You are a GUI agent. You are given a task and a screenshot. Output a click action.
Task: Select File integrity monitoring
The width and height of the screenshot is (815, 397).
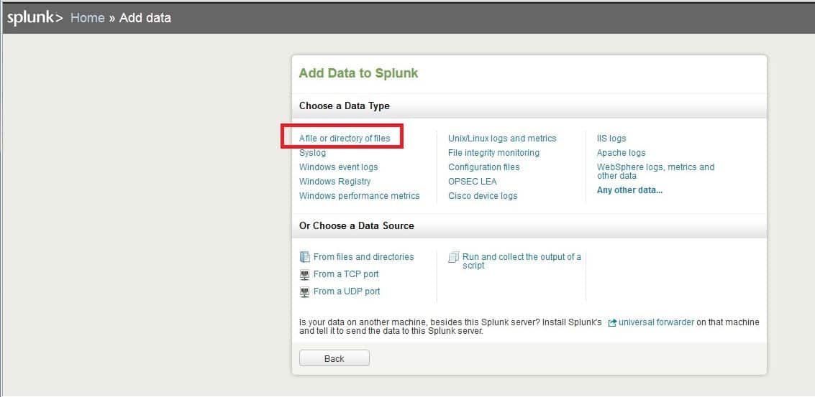[x=493, y=153]
